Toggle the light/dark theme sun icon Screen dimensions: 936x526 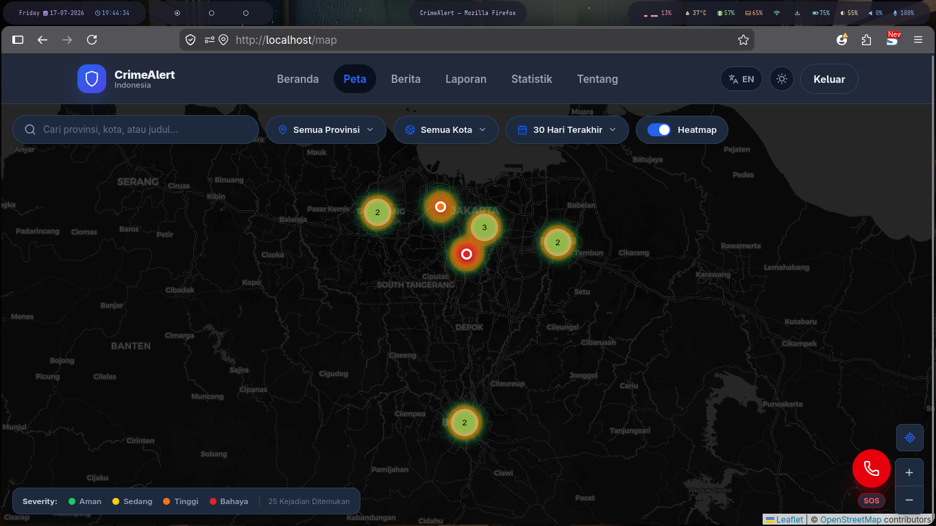pos(782,79)
